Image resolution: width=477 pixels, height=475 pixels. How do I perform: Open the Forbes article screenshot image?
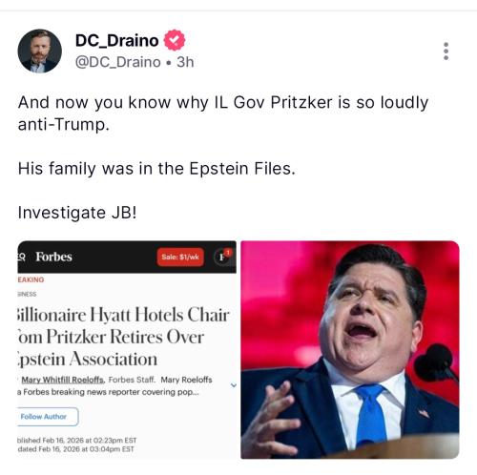pyautogui.click(x=127, y=349)
